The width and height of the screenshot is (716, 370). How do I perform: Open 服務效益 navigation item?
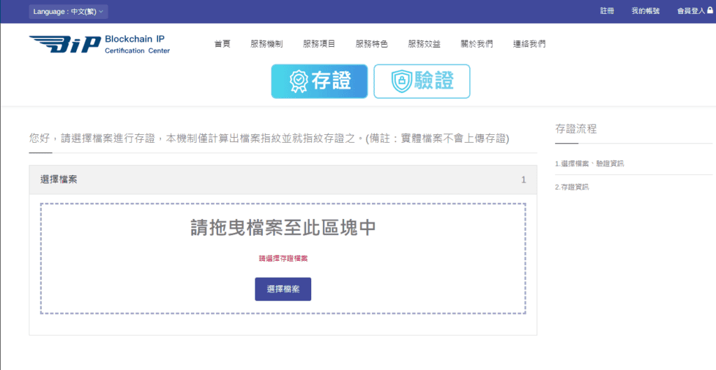coord(424,44)
